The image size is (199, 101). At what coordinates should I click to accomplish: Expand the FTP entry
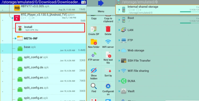[x=119, y=40]
